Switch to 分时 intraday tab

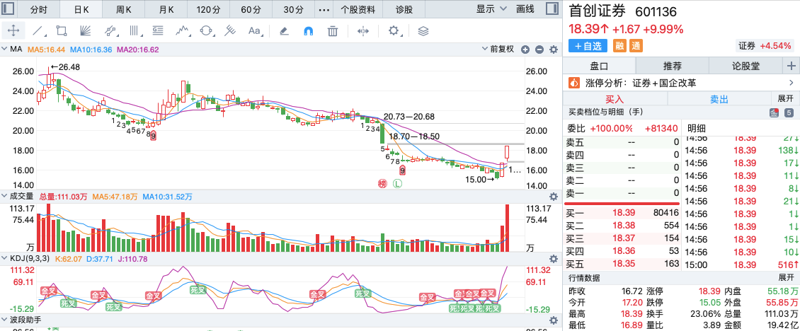pos(39,9)
